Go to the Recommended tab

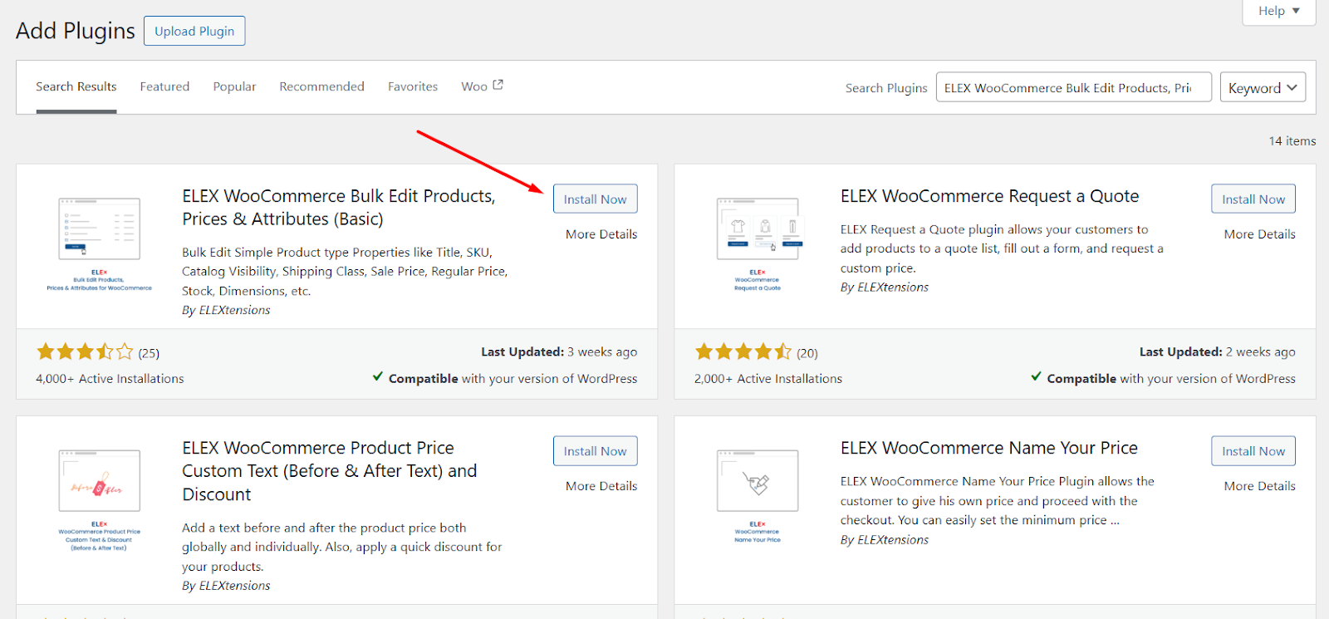coord(321,86)
